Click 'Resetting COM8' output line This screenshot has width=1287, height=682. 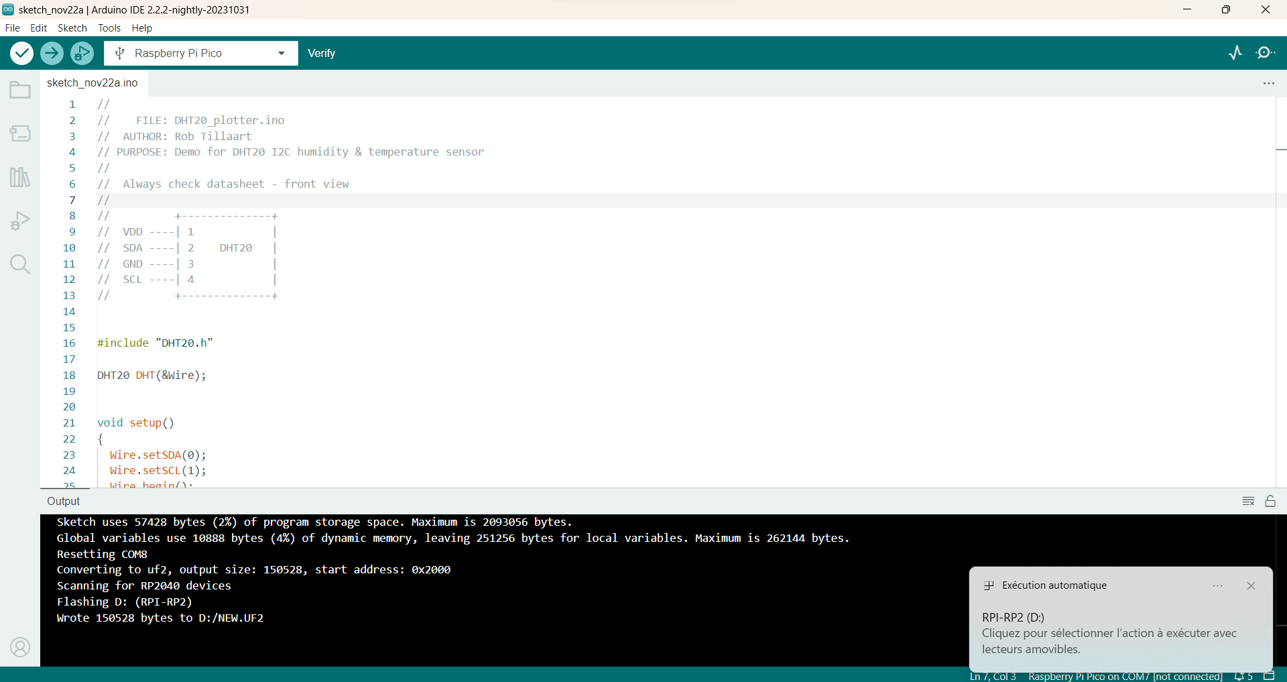(102, 555)
